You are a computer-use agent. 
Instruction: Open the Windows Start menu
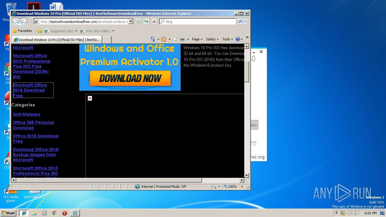[8, 213]
